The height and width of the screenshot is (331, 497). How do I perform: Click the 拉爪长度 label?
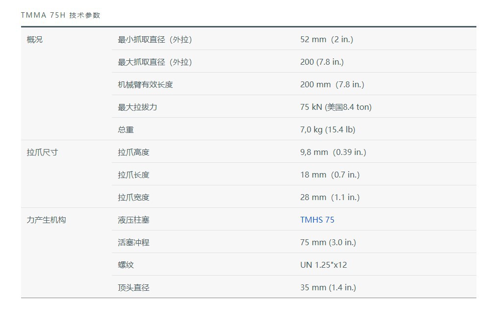click(x=133, y=175)
